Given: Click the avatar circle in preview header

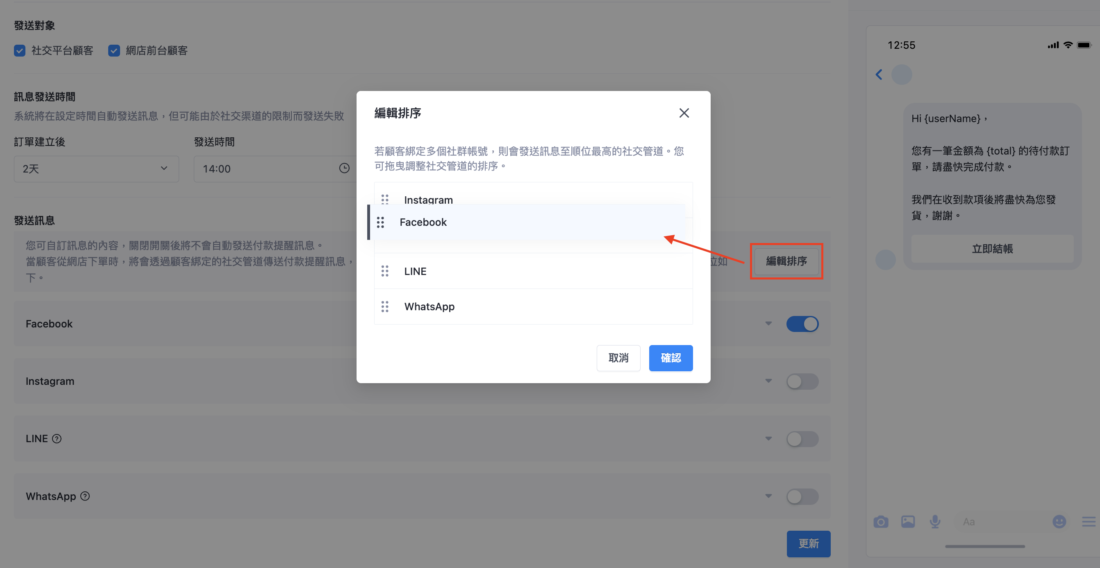Looking at the screenshot, I should [x=902, y=74].
